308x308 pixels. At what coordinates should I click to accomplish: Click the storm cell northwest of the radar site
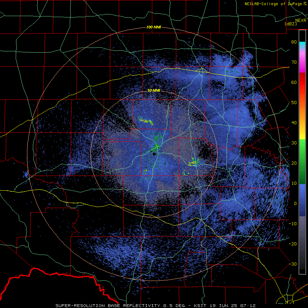(145, 121)
